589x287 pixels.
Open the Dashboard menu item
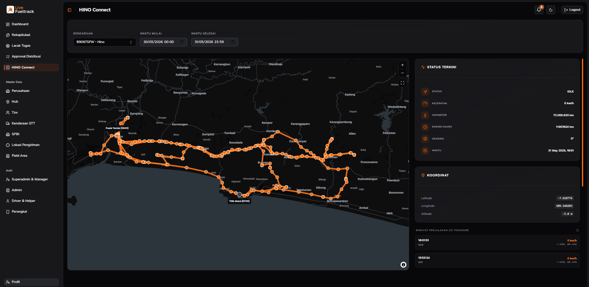coord(31,24)
